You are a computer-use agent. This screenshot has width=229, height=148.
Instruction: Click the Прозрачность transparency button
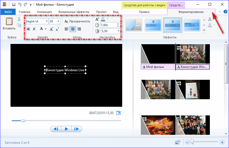[x=77, y=21]
